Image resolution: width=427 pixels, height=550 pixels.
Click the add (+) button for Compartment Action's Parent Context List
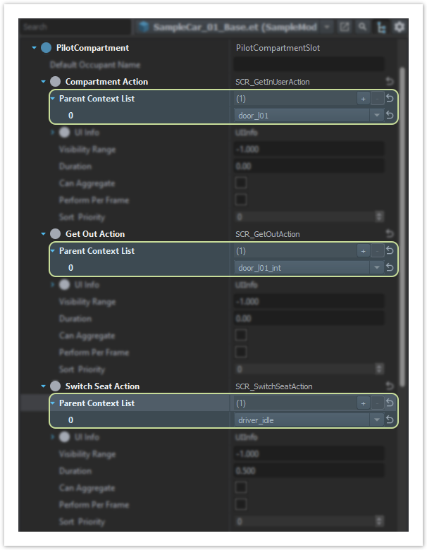pyautogui.click(x=363, y=99)
